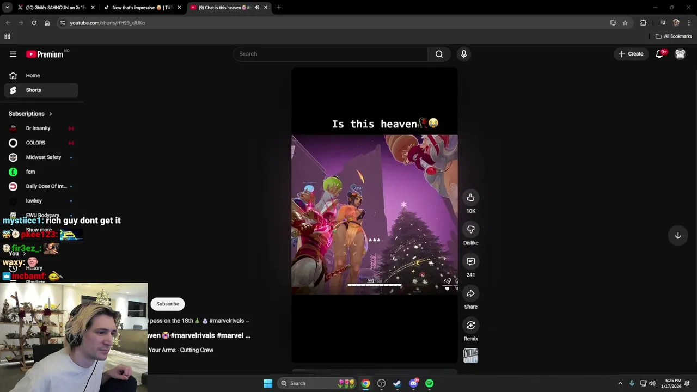Click the tray microphone icon
The width and height of the screenshot is (697, 392).
tap(632, 383)
